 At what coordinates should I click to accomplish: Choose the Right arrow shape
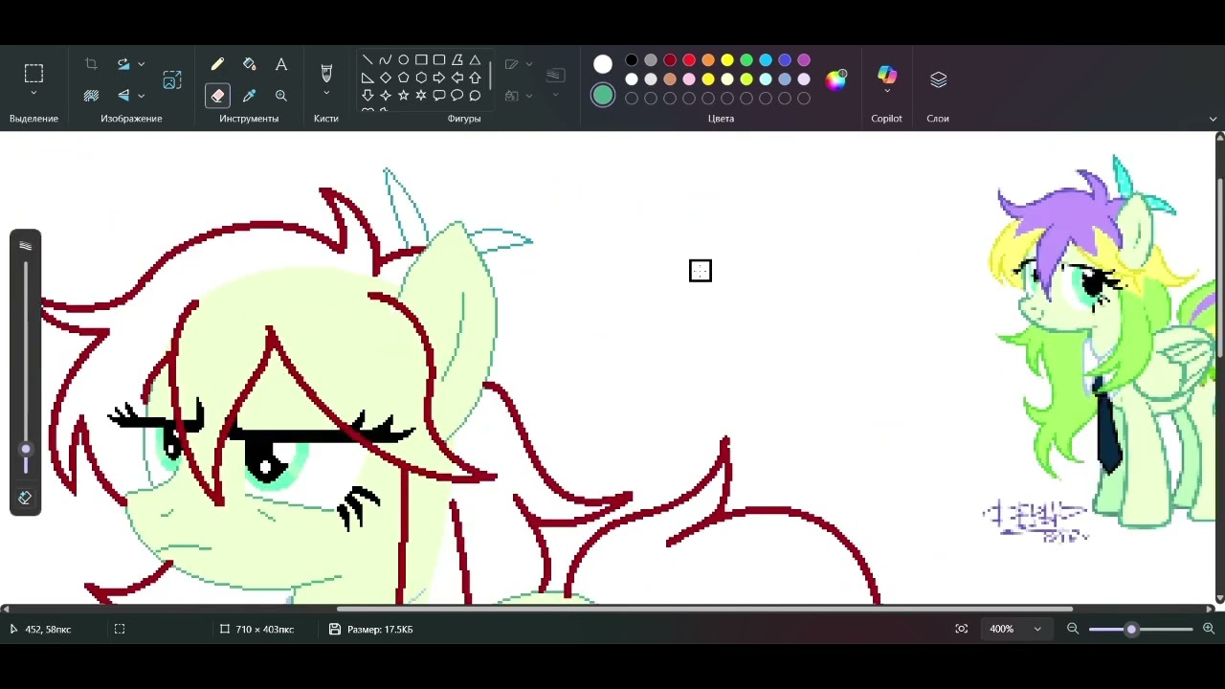pos(439,78)
